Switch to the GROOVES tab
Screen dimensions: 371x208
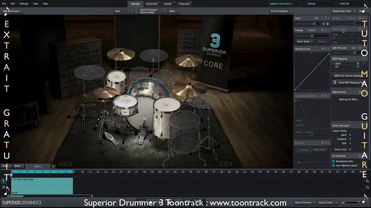coord(151,4)
